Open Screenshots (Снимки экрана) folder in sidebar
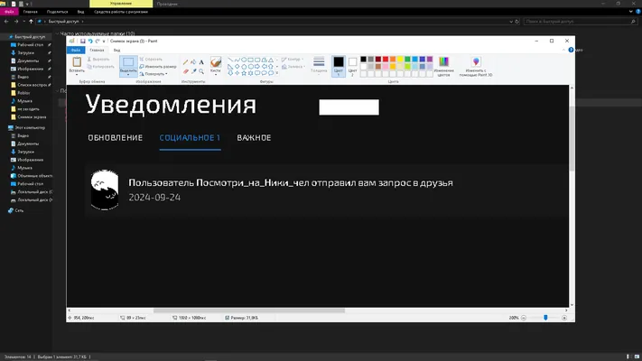The image size is (642, 361). pyautogui.click(x=32, y=117)
